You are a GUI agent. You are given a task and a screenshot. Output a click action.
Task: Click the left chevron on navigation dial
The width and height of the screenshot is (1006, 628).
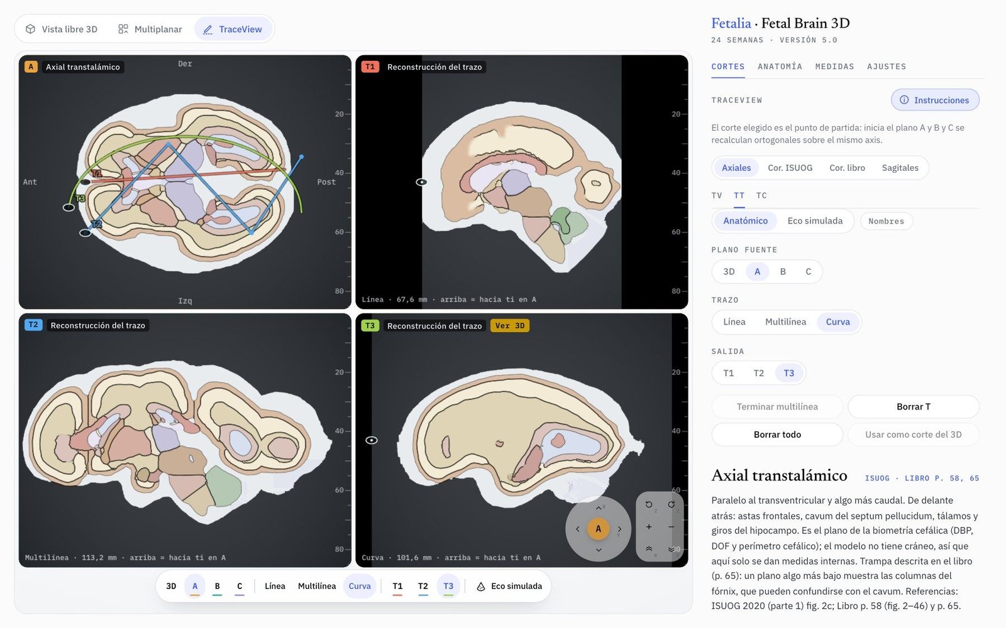point(578,529)
